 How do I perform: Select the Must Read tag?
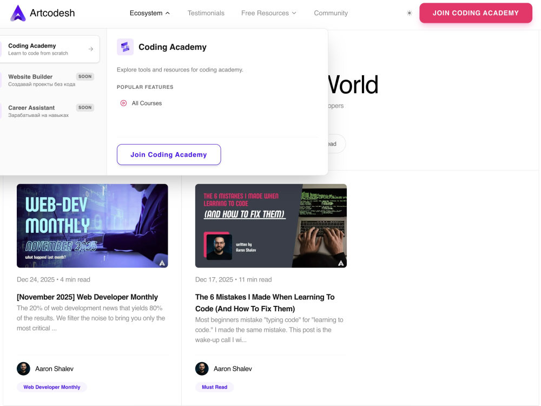215,387
